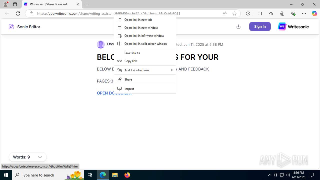The height and width of the screenshot is (180, 320).
Task: Click Browser essentials heart icon
Action: 293,13
